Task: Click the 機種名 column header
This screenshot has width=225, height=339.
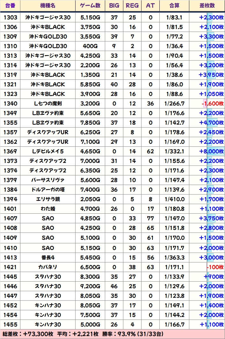Action: [48, 6]
